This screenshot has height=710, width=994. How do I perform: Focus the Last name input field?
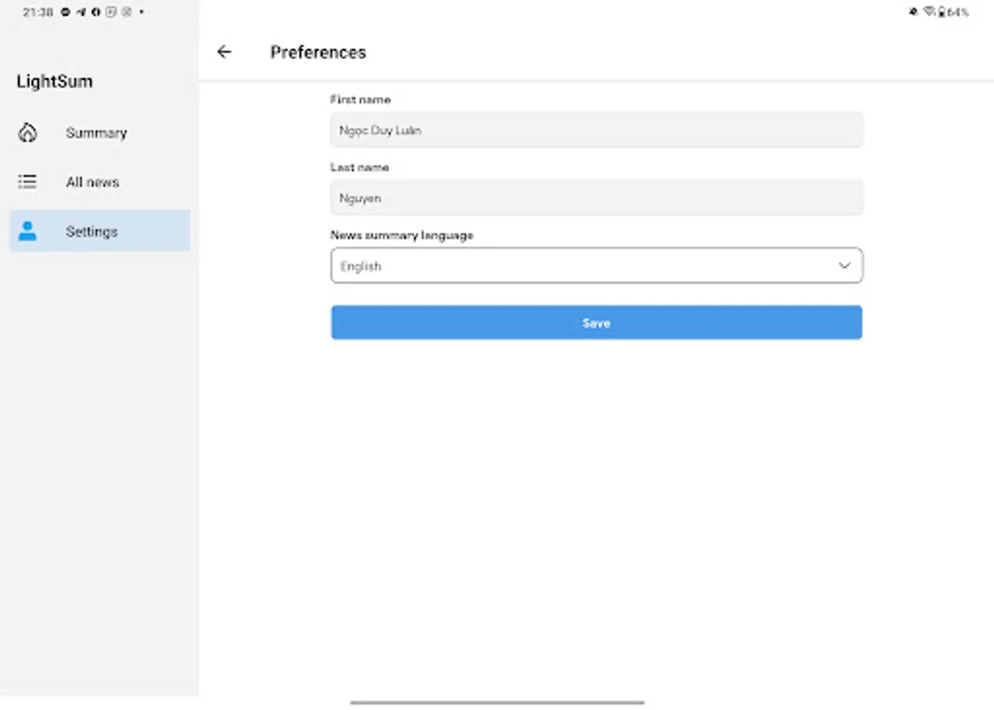[596, 198]
